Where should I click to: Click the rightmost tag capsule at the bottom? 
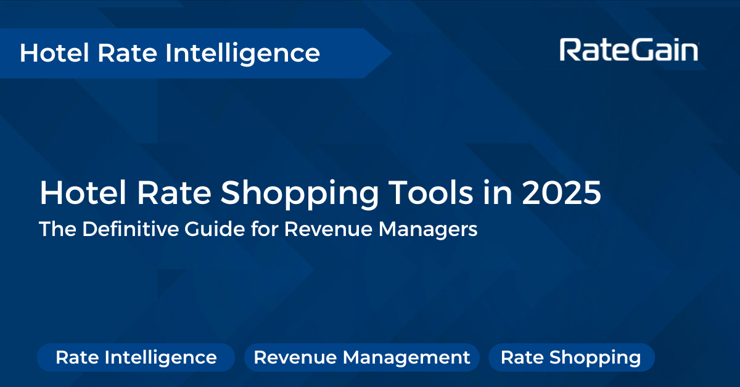[571, 357]
